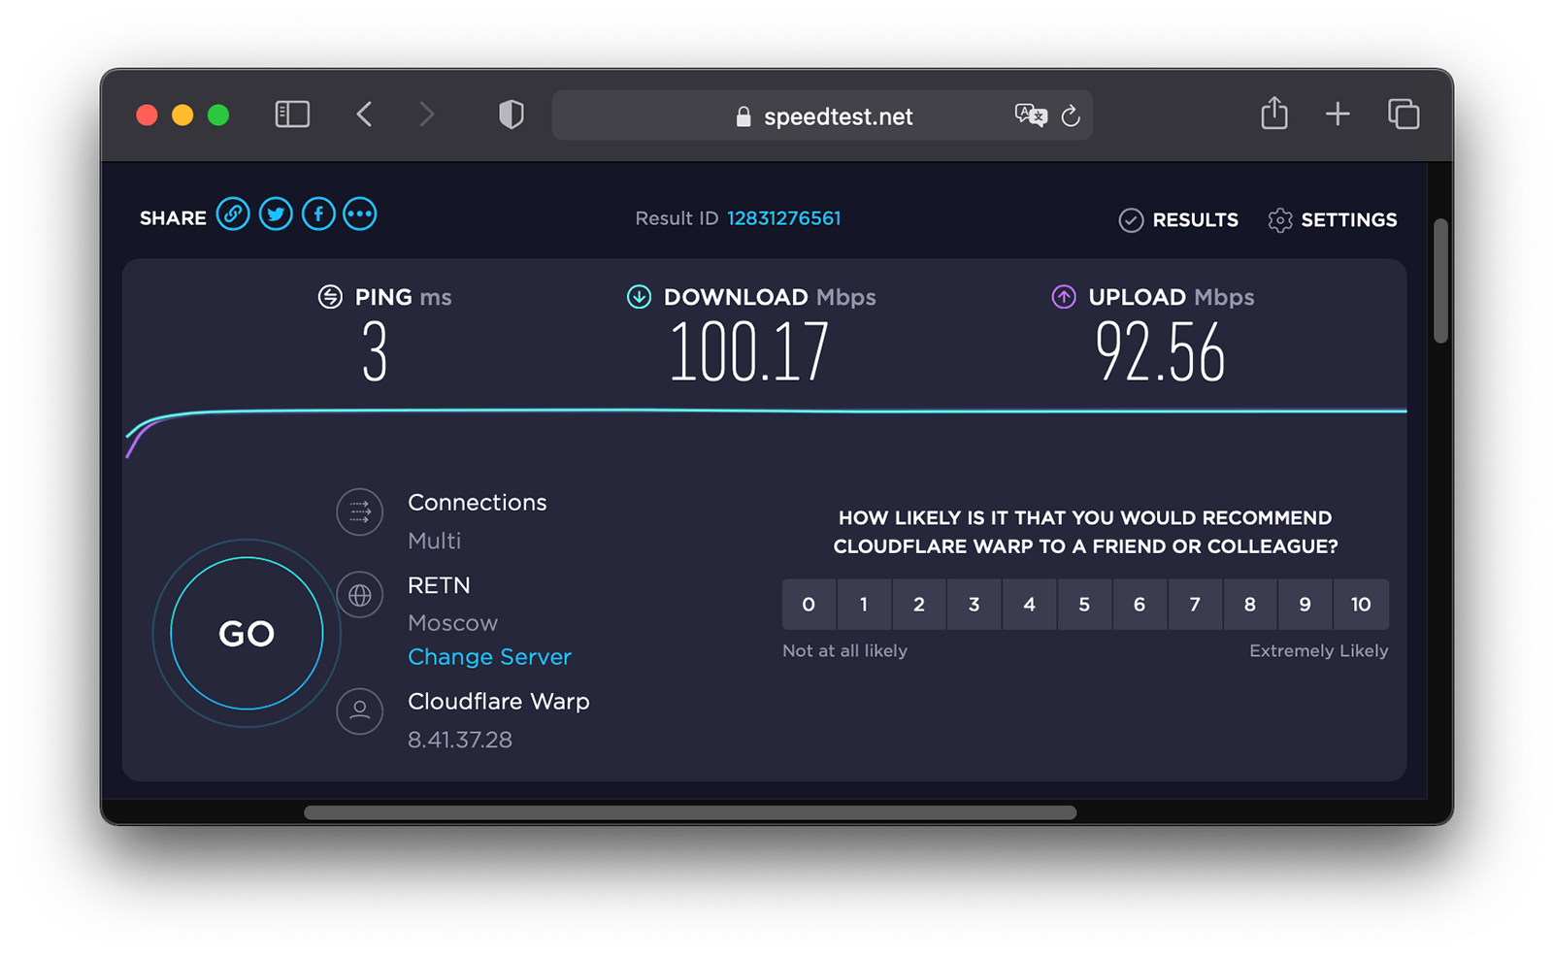Copy the share link icon
1553x957 pixels.
(x=233, y=214)
